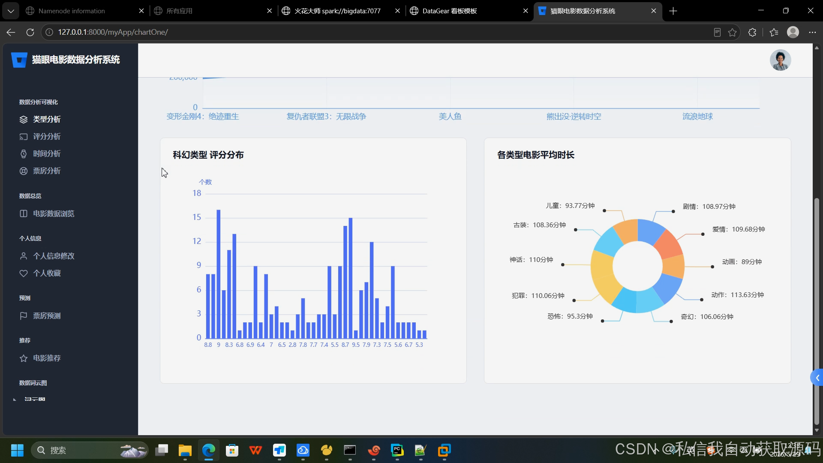Select the 变形金刚4: 绝迹重生 label
Image resolution: width=823 pixels, height=463 pixels.
[203, 117]
